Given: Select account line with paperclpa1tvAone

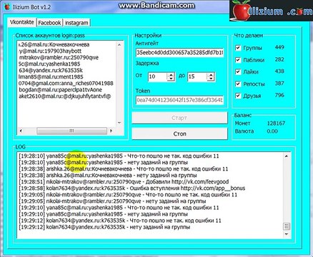Looking at the screenshot, I should tap(61, 90).
